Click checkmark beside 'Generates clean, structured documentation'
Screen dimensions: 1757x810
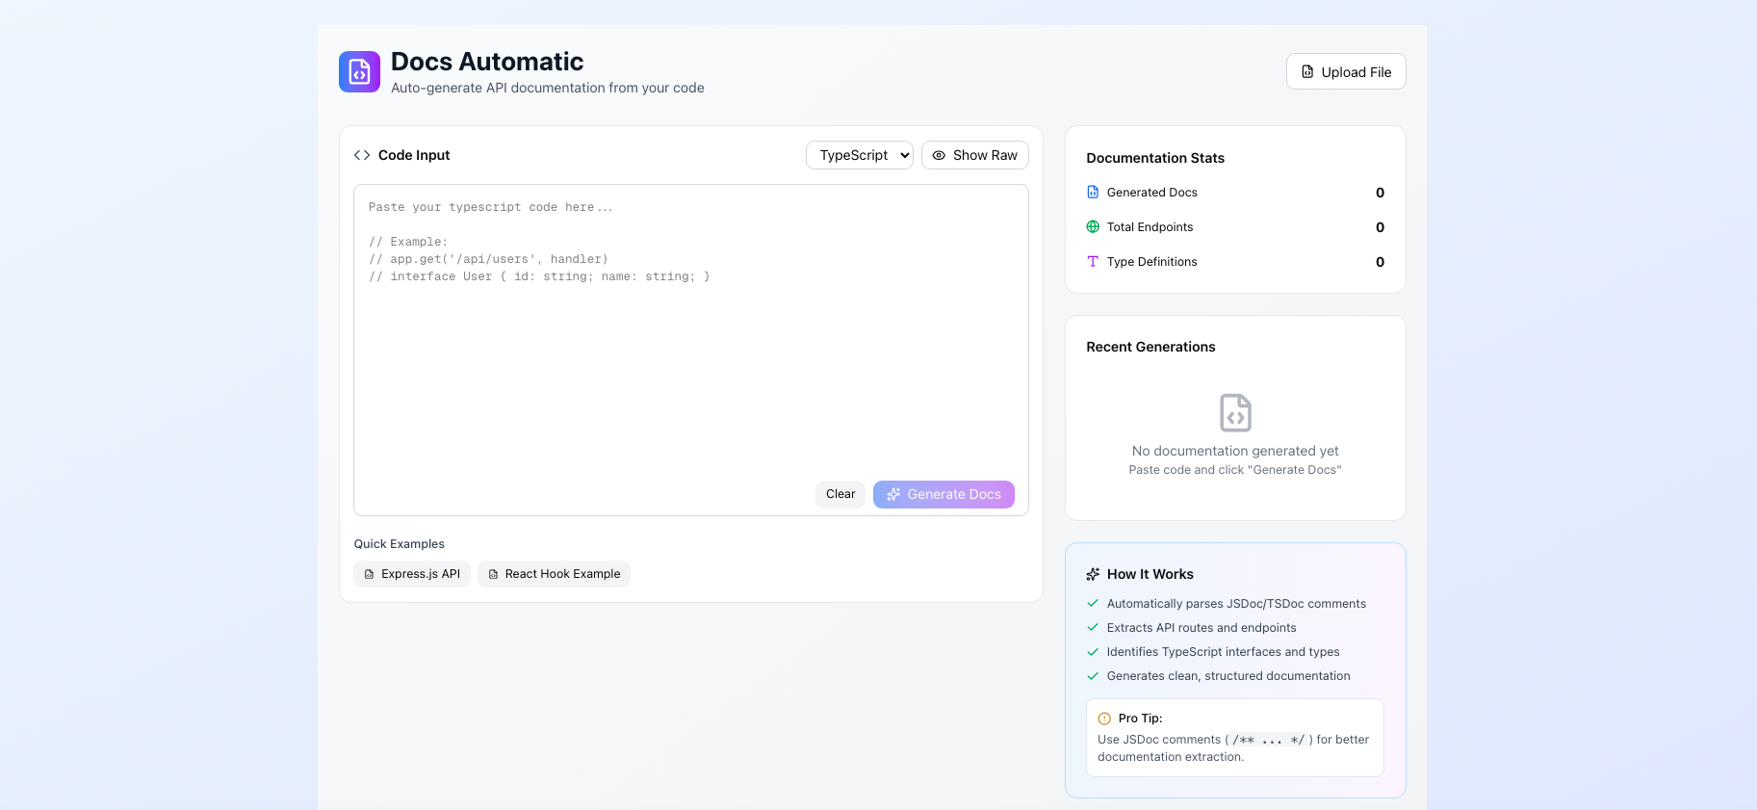(x=1093, y=676)
